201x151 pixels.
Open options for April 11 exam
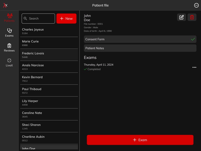(x=194, y=67)
